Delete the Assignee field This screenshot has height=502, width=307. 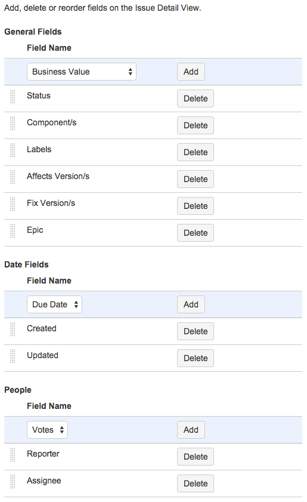tap(196, 483)
